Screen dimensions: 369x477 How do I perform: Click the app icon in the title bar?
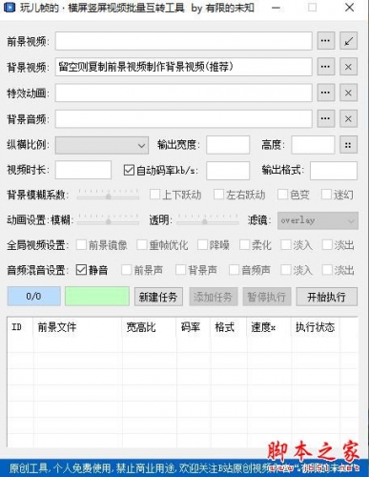click(x=10, y=8)
